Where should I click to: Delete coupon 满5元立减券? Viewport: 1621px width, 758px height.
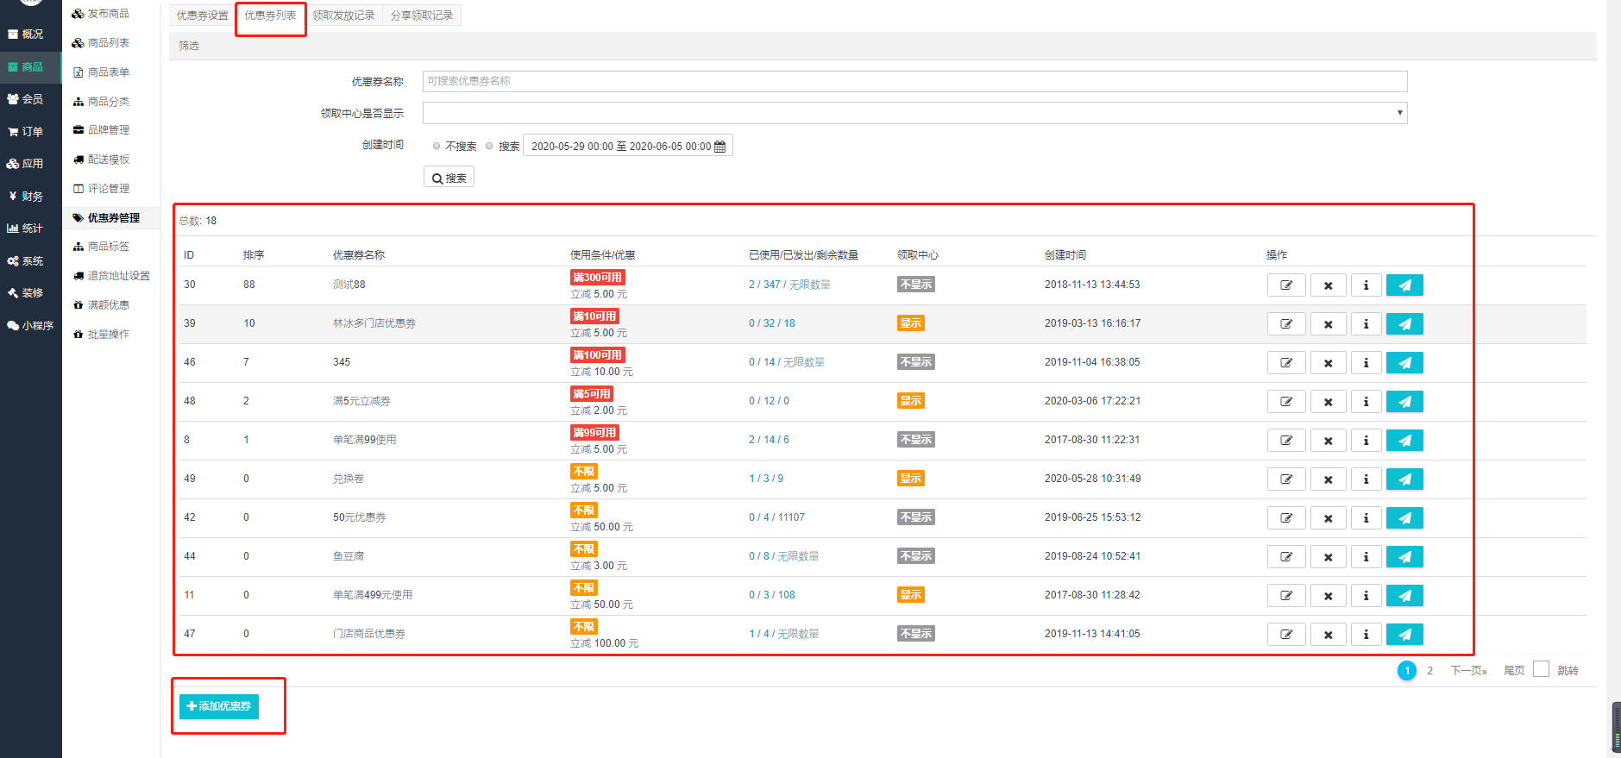(x=1328, y=402)
